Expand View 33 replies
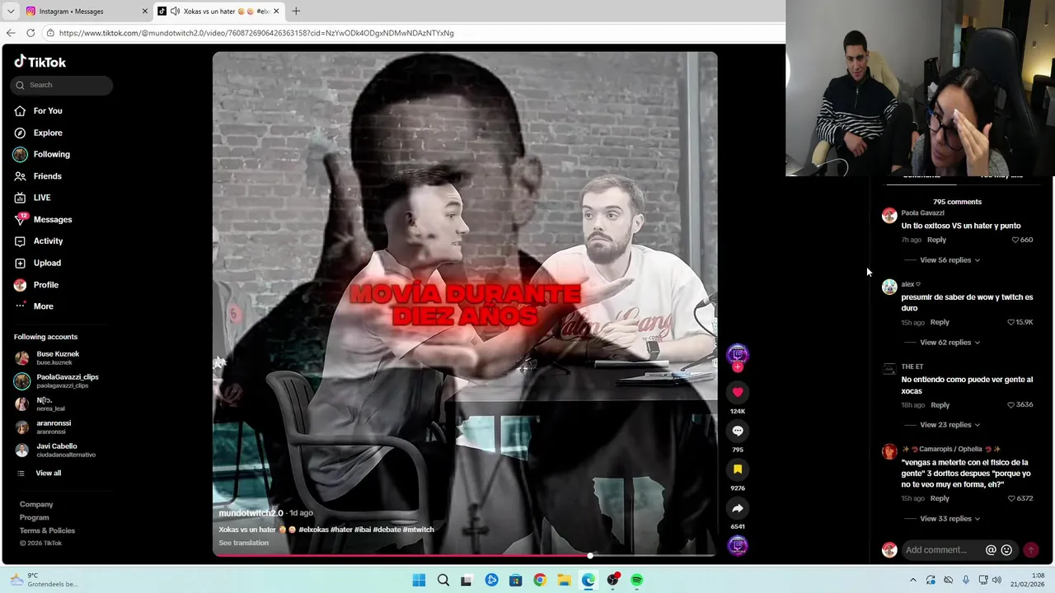The width and height of the screenshot is (1055, 593). (x=949, y=519)
